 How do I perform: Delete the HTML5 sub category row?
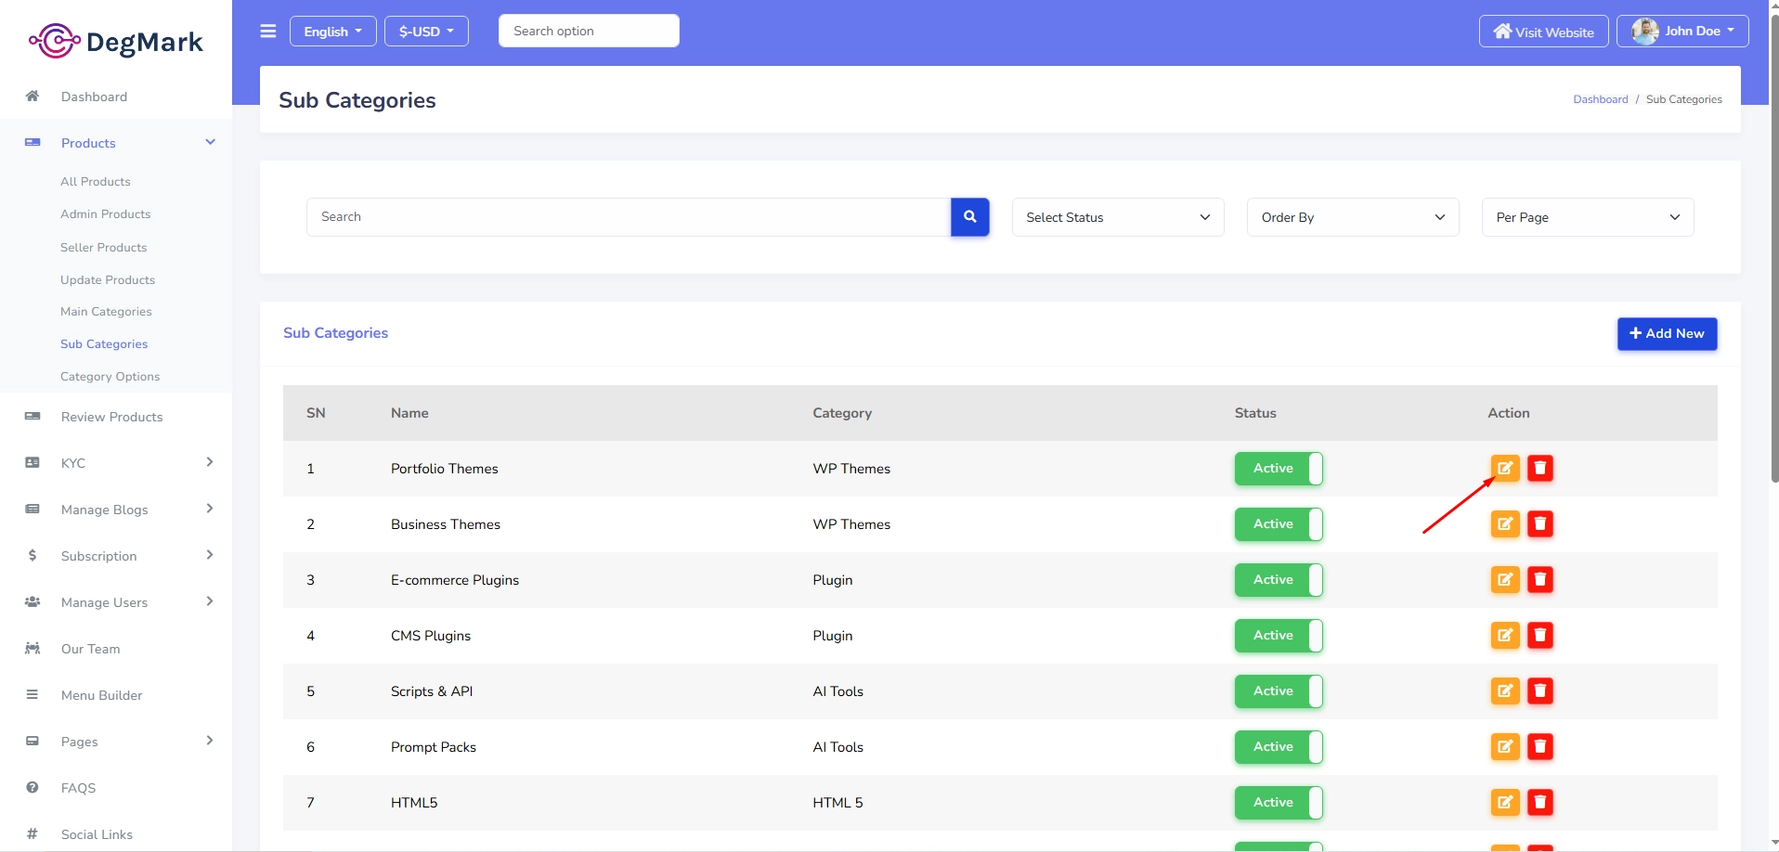coord(1539,802)
